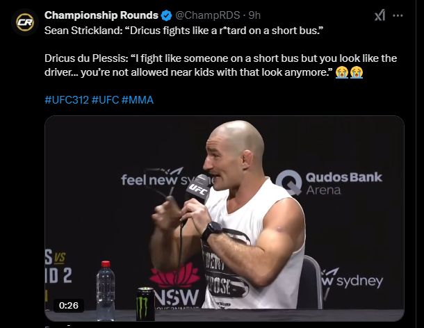Click the Sean Strickland quote line

point(184,31)
